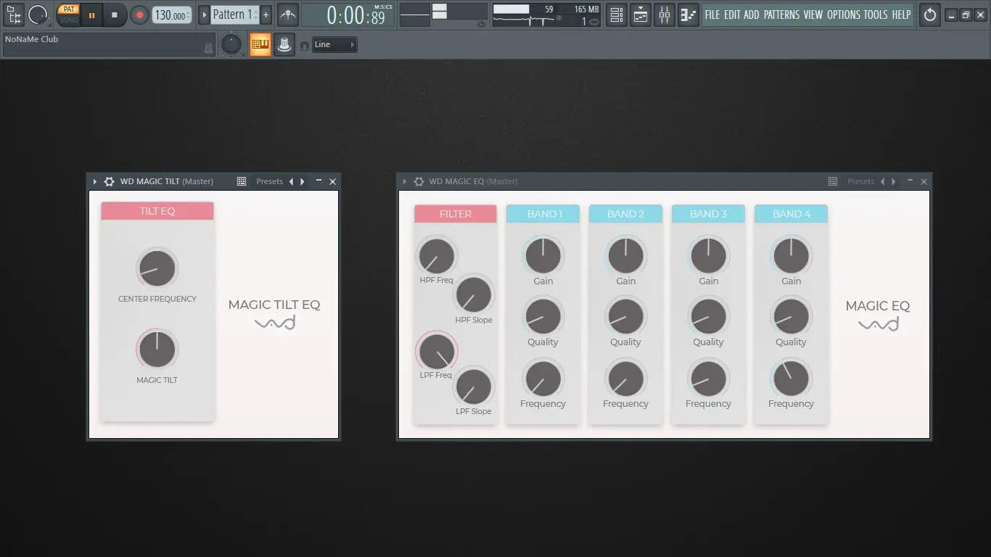The image size is (991, 557).
Task: Toggle the multilink controller knob icon
Action: pos(284,44)
